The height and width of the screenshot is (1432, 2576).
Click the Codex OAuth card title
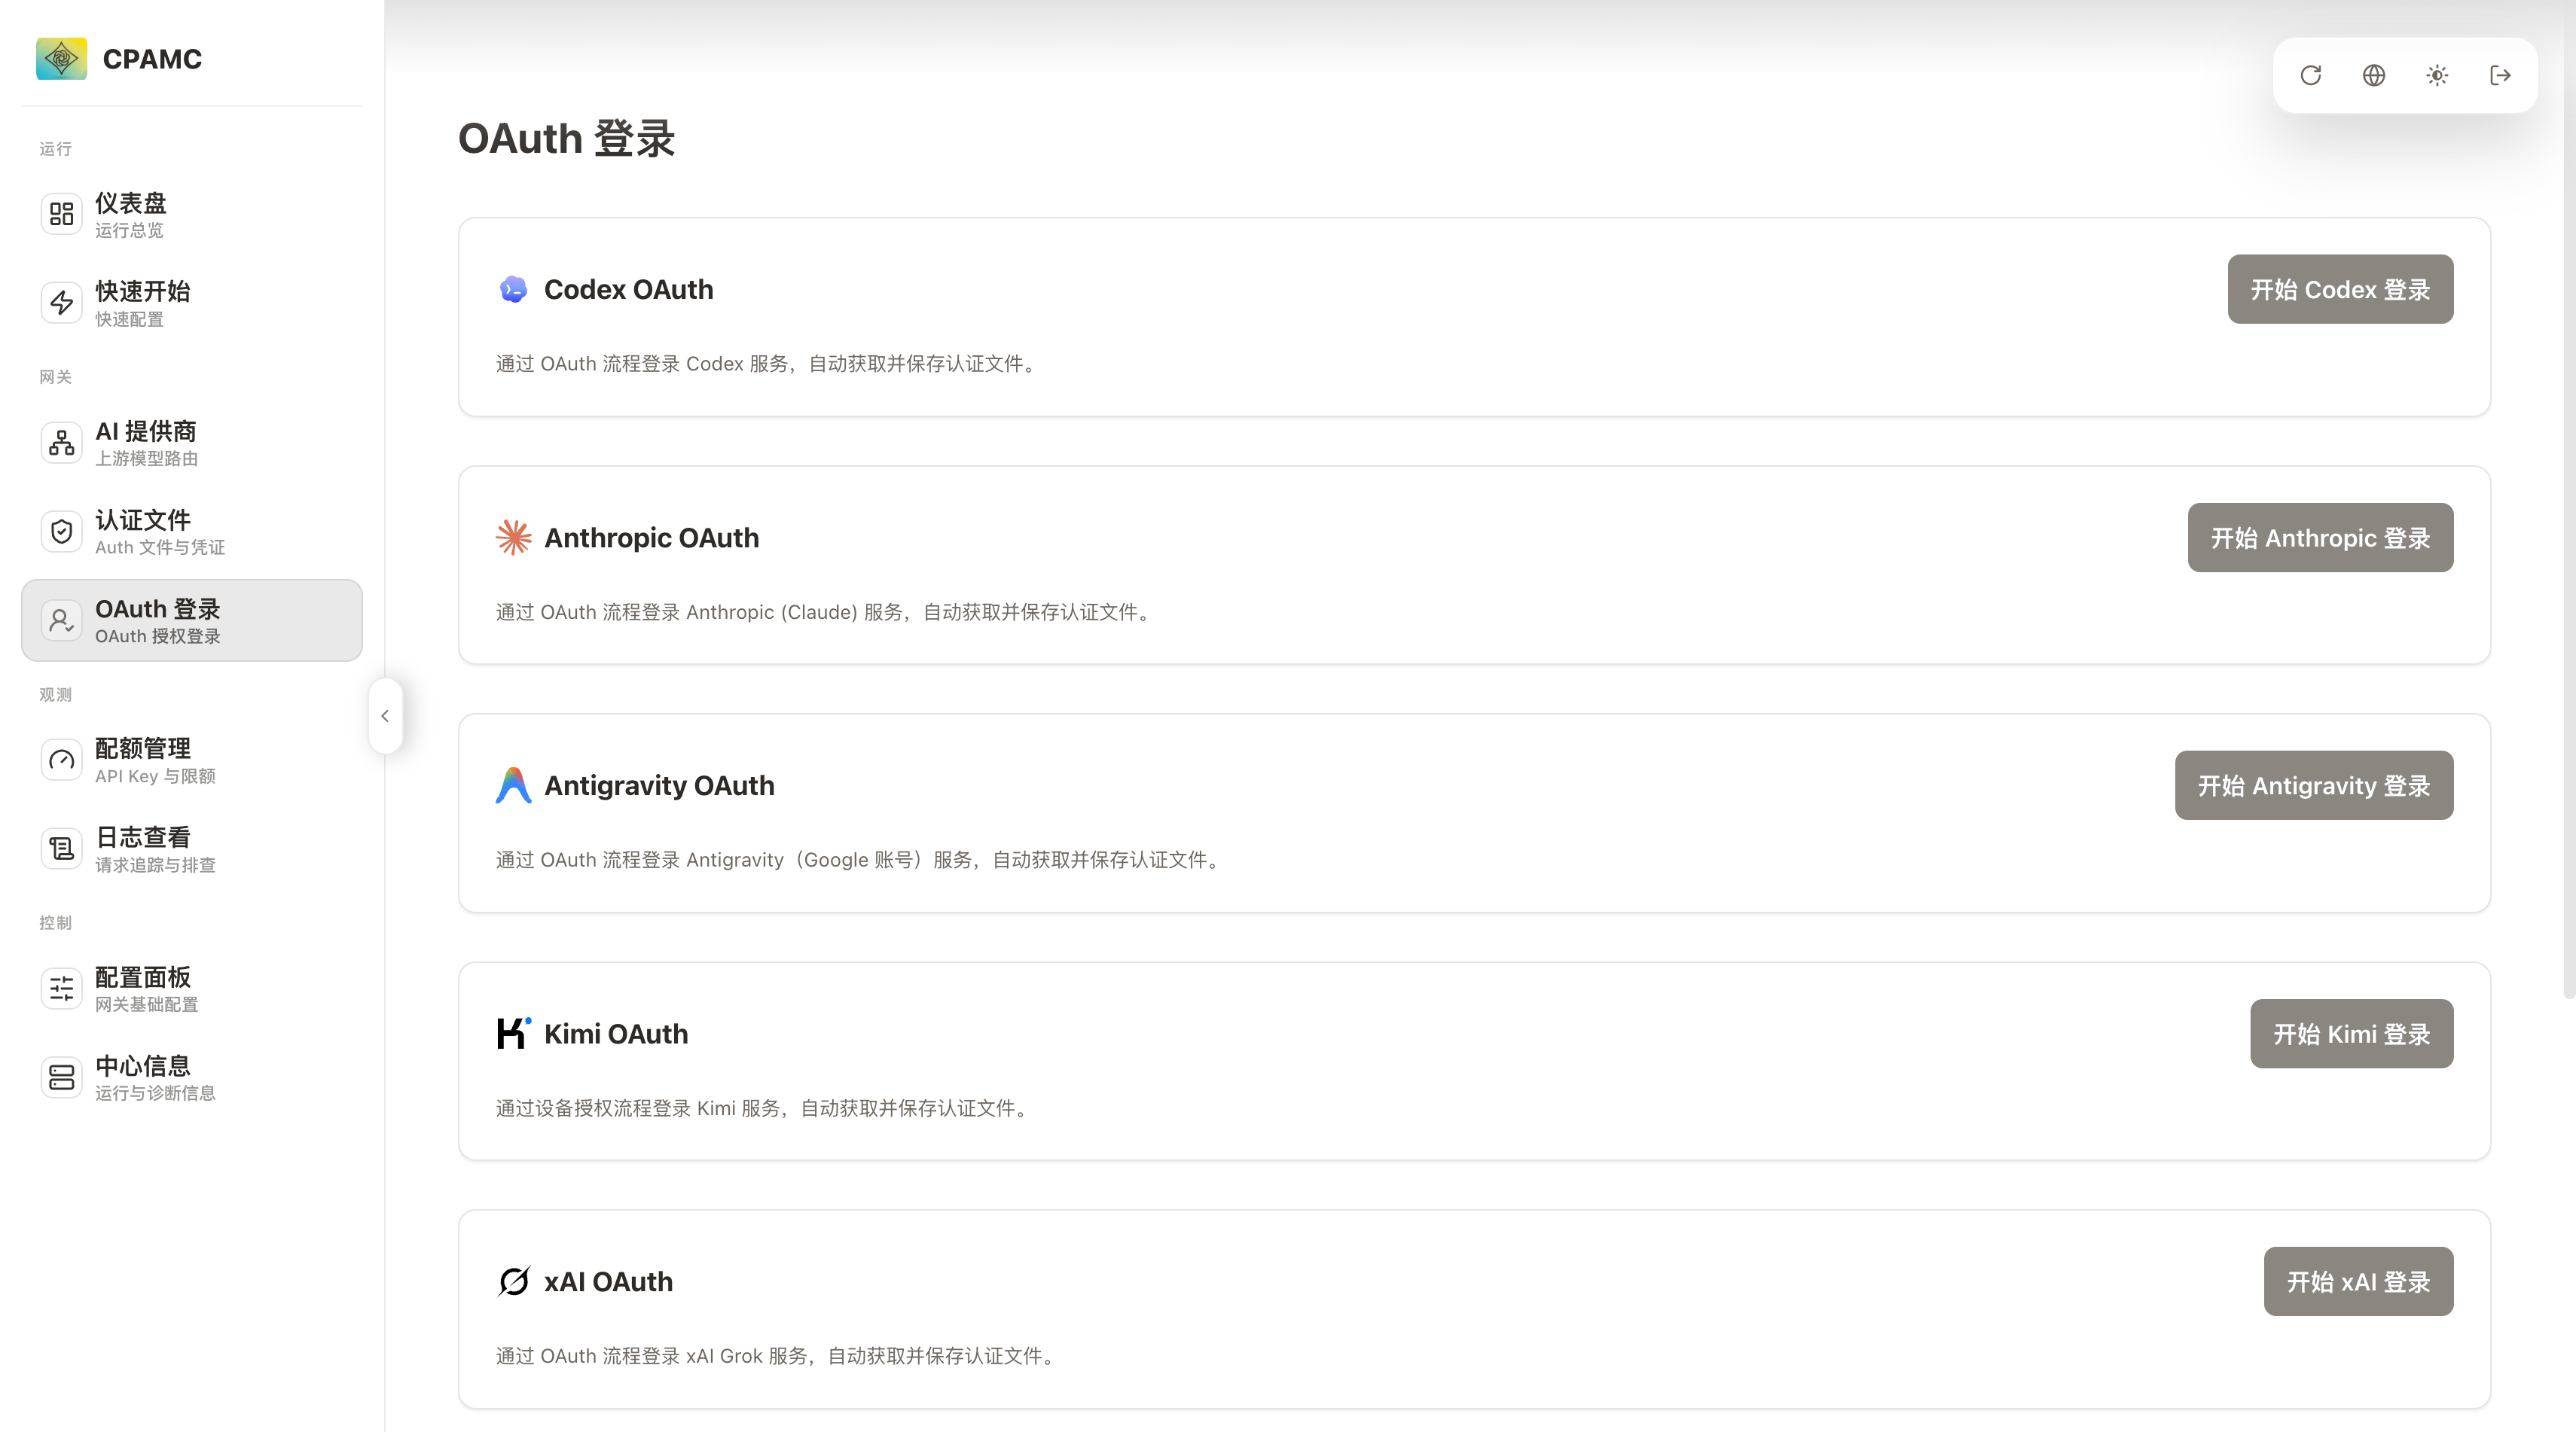[628, 290]
